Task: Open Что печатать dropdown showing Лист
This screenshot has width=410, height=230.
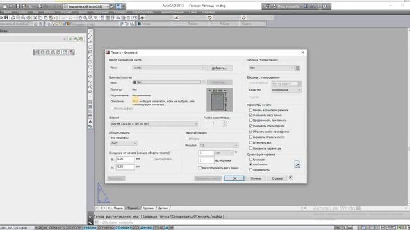Action: [124, 143]
